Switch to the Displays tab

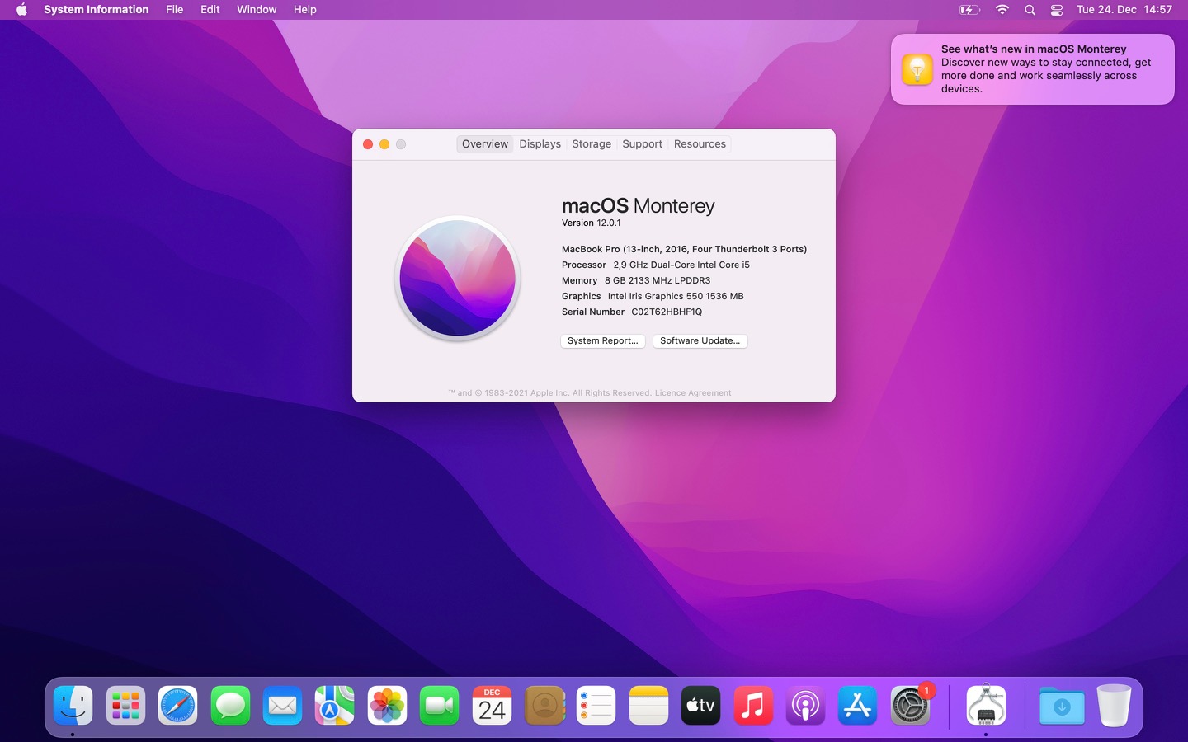[x=540, y=143]
